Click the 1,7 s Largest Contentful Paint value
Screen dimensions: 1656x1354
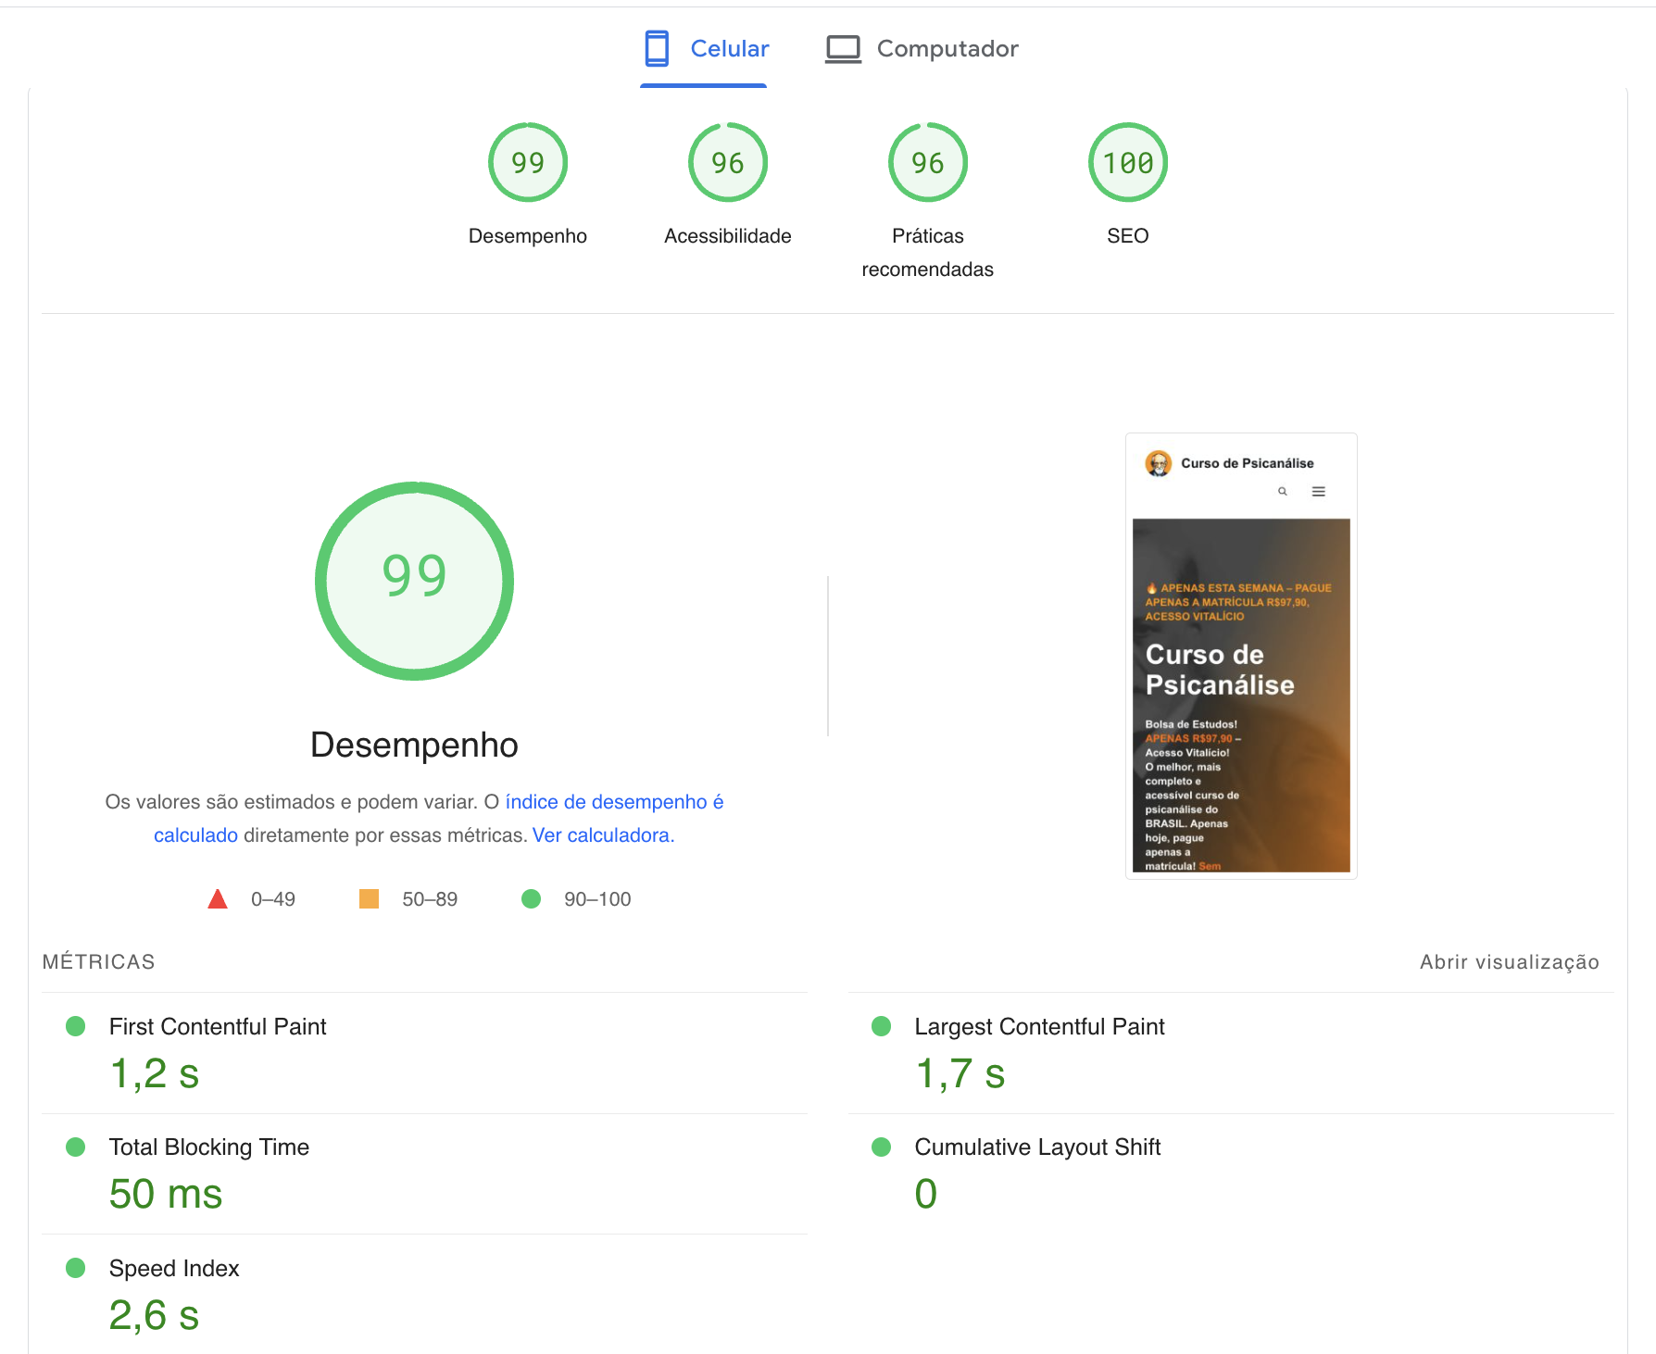(960, 1074)
